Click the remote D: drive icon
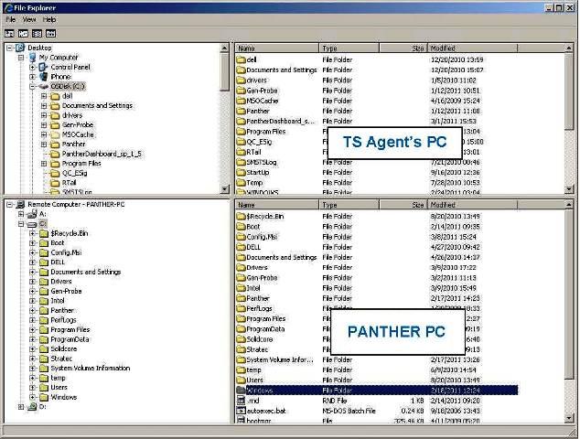 point(32,406)
